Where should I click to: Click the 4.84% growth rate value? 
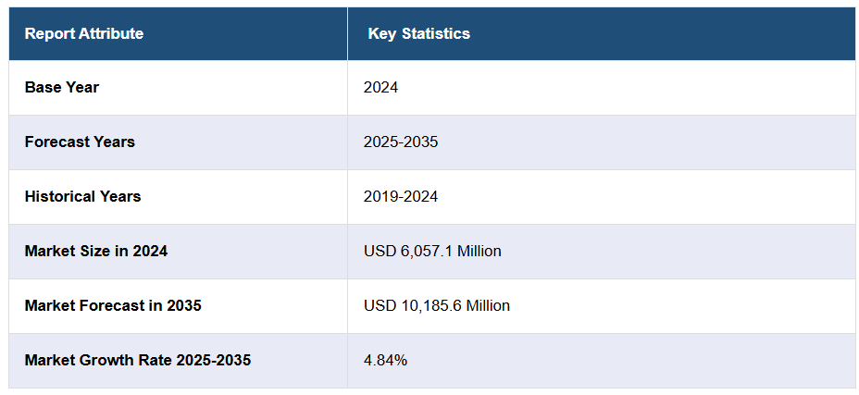[x=385, y=360]
